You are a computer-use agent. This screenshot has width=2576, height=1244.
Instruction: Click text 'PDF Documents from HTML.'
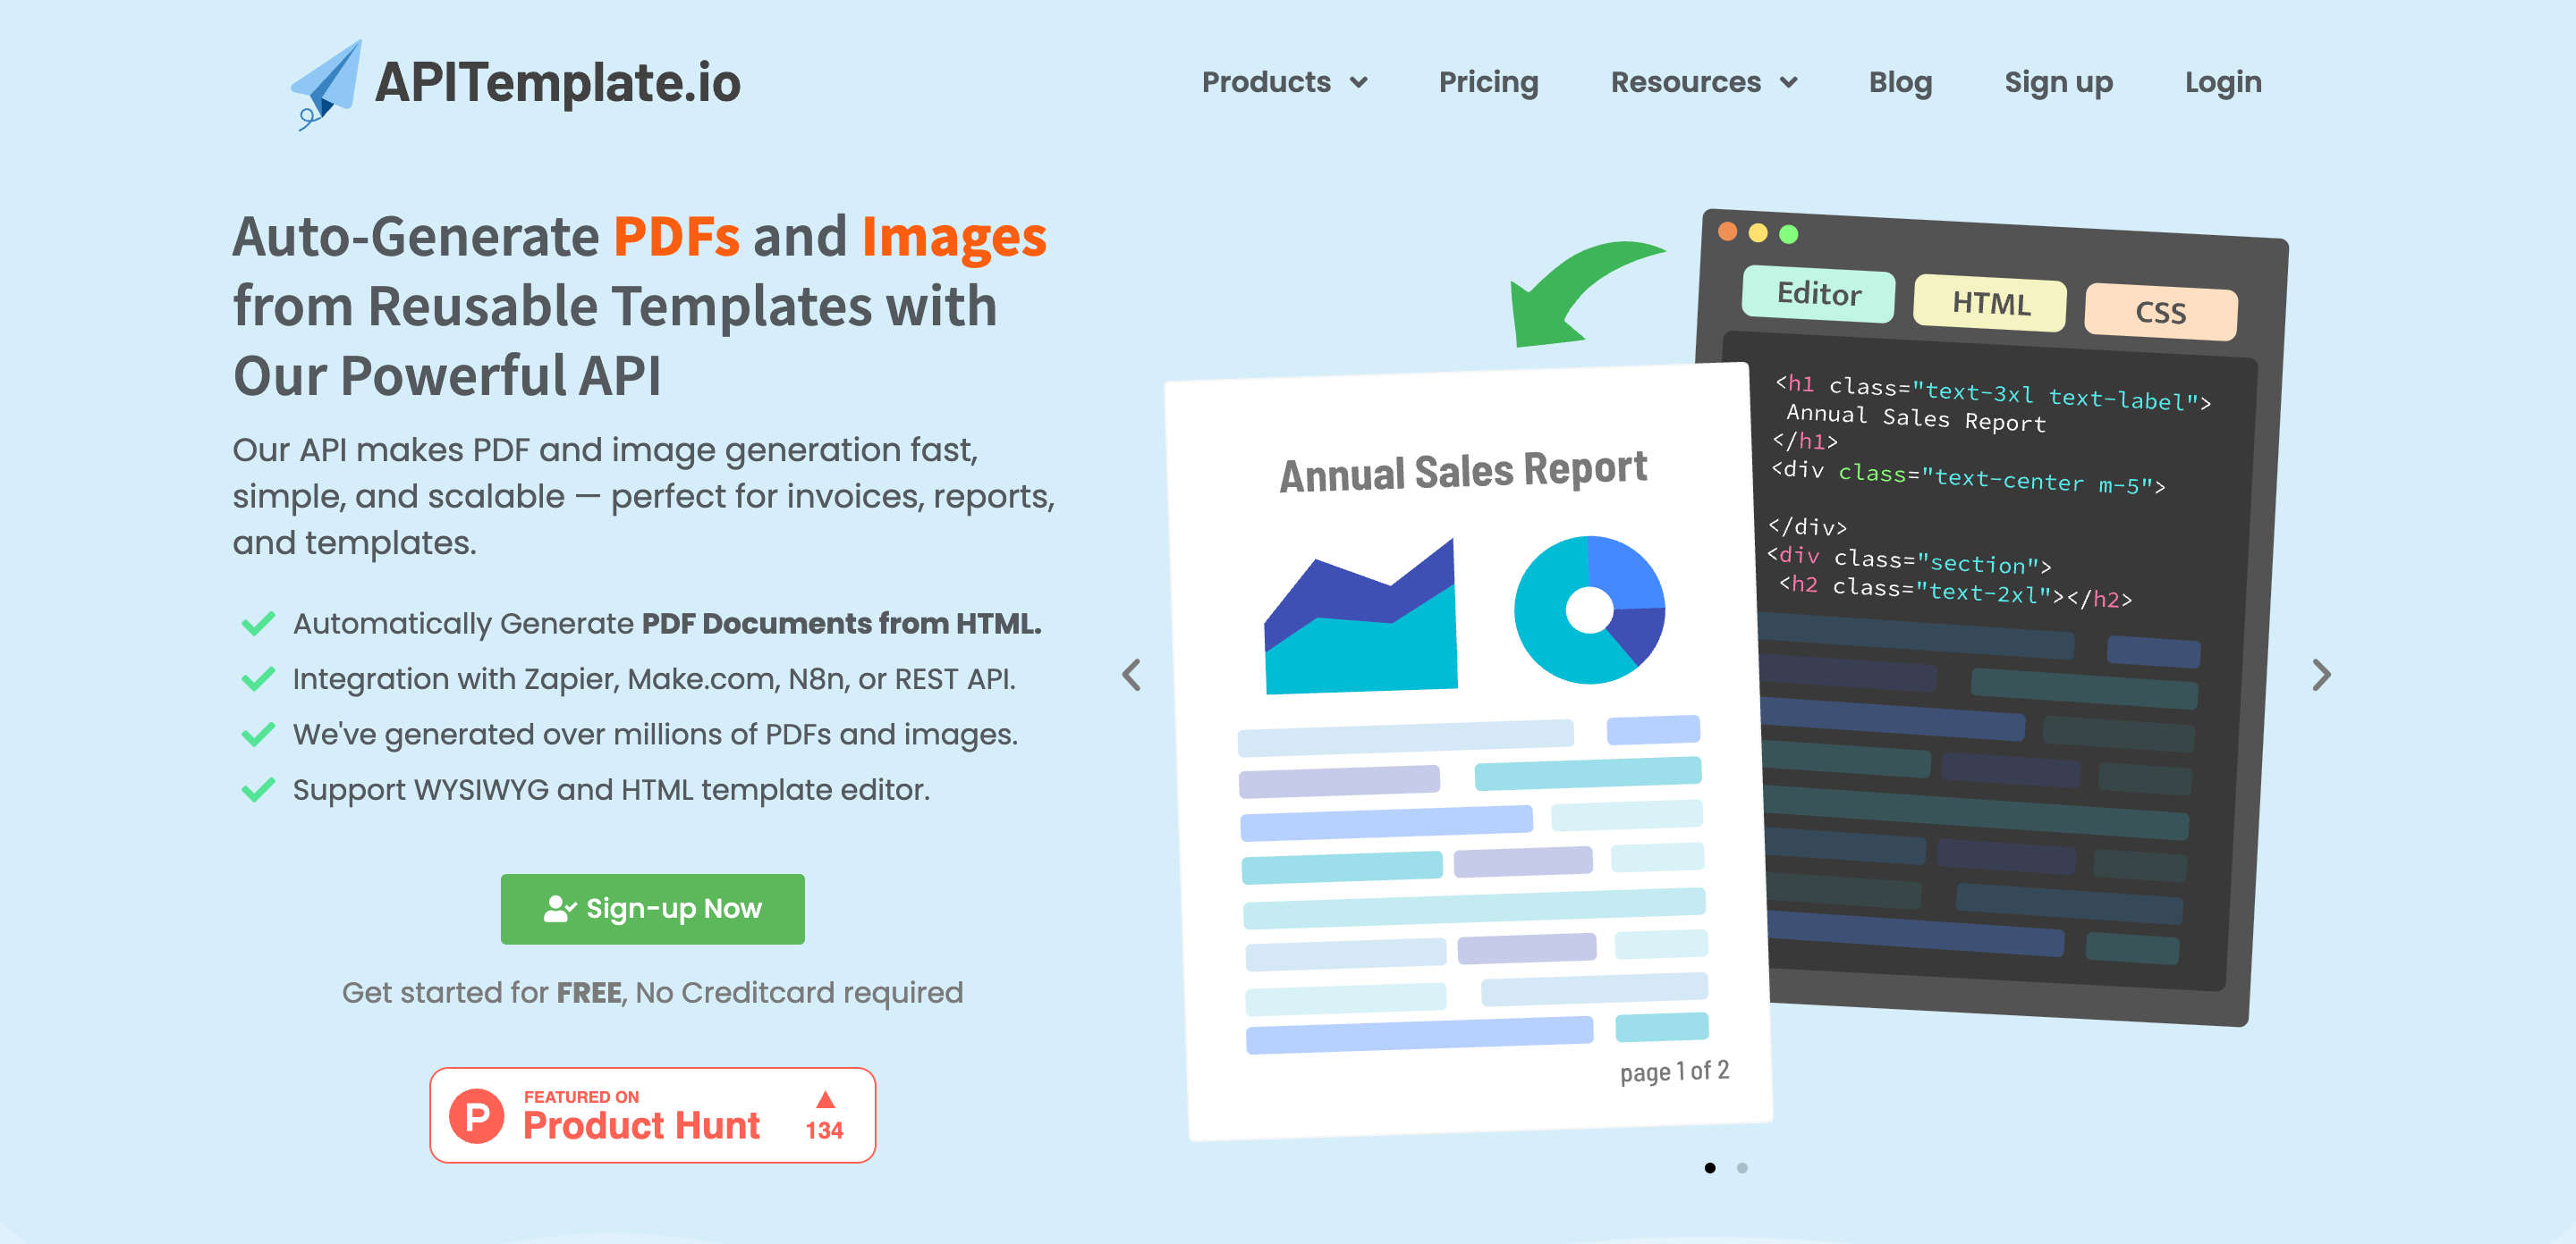click(x=841, y=624)
